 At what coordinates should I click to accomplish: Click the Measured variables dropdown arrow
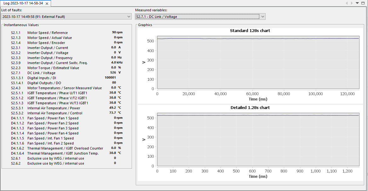263,17
